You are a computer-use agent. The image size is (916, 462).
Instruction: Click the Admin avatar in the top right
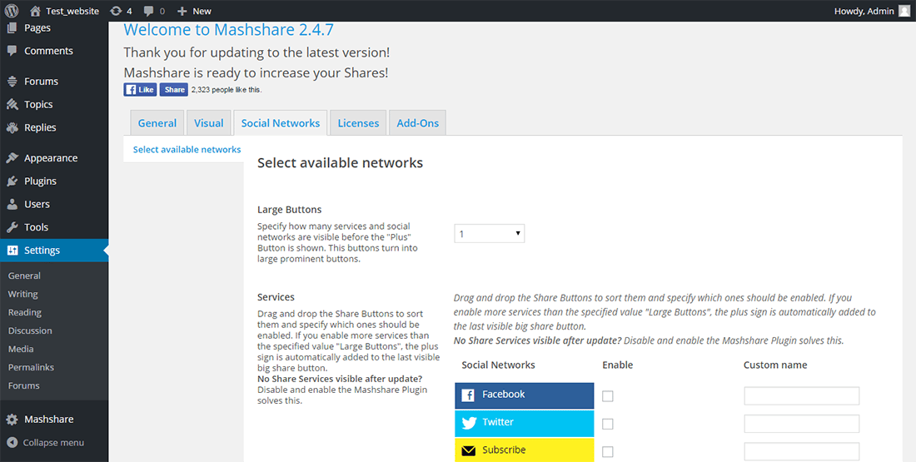coord(904,11)
